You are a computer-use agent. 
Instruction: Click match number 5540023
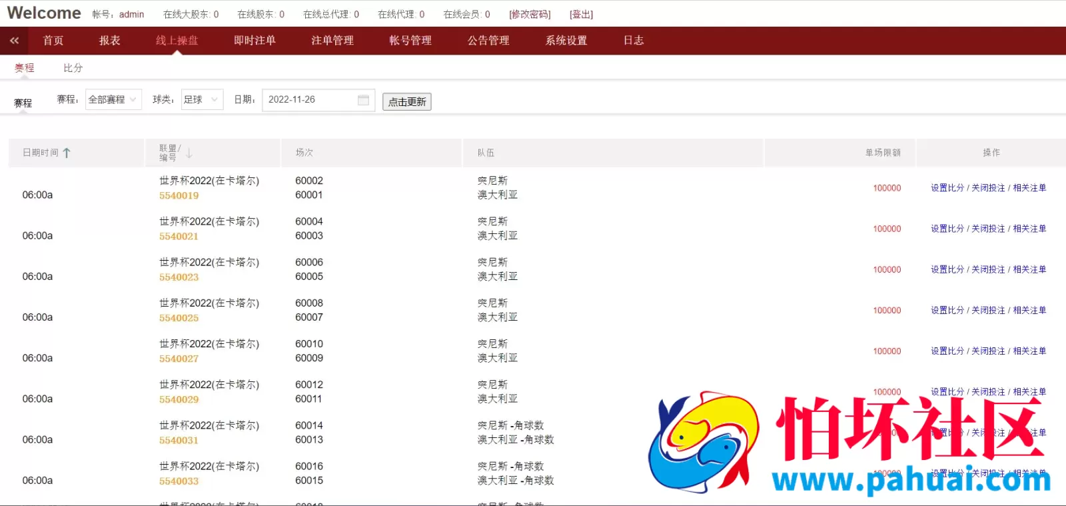pyautogui.click(x=179, y=277)
